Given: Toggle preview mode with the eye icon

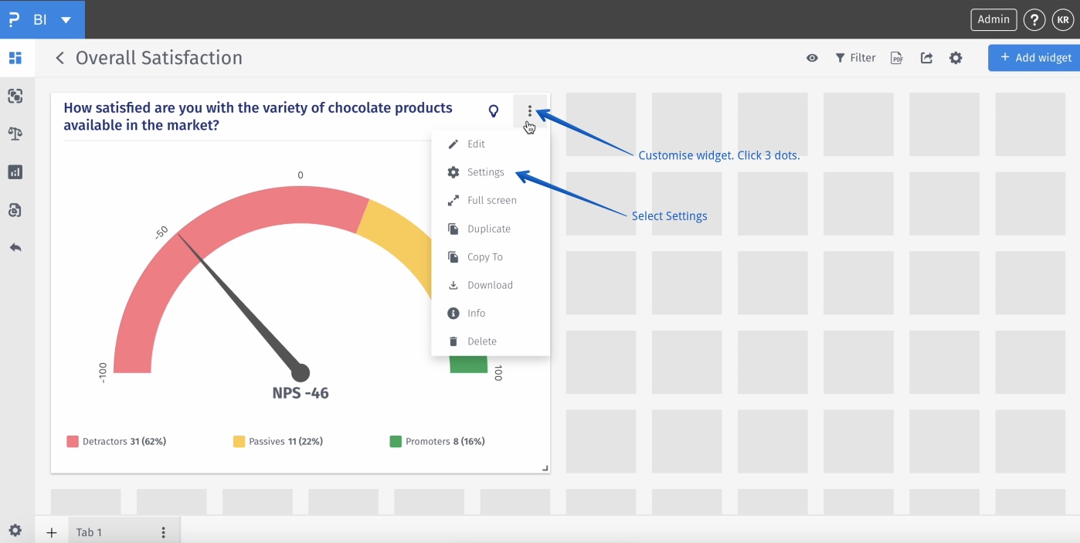Looking at the screenshot, I should click(x=812, y=58).
